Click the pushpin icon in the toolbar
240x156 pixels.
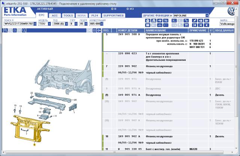click(x=195, y=21)
